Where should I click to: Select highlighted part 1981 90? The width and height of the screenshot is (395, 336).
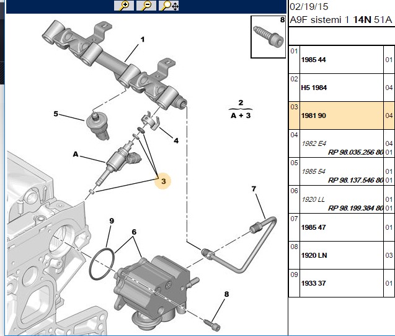(313, 116)
